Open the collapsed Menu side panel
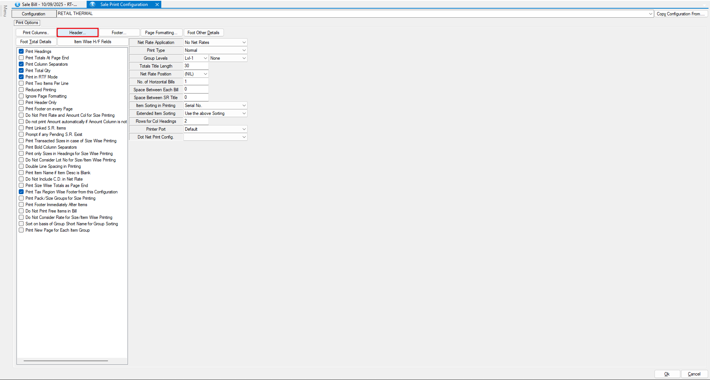The image size is (710, 380). click(x=5, y=11)
